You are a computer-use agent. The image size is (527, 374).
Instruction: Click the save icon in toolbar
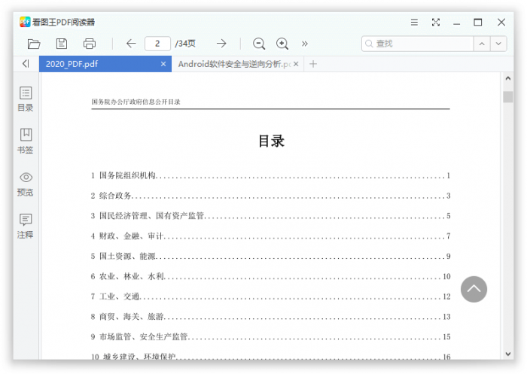pyautogui.click(x=62, y=44)
